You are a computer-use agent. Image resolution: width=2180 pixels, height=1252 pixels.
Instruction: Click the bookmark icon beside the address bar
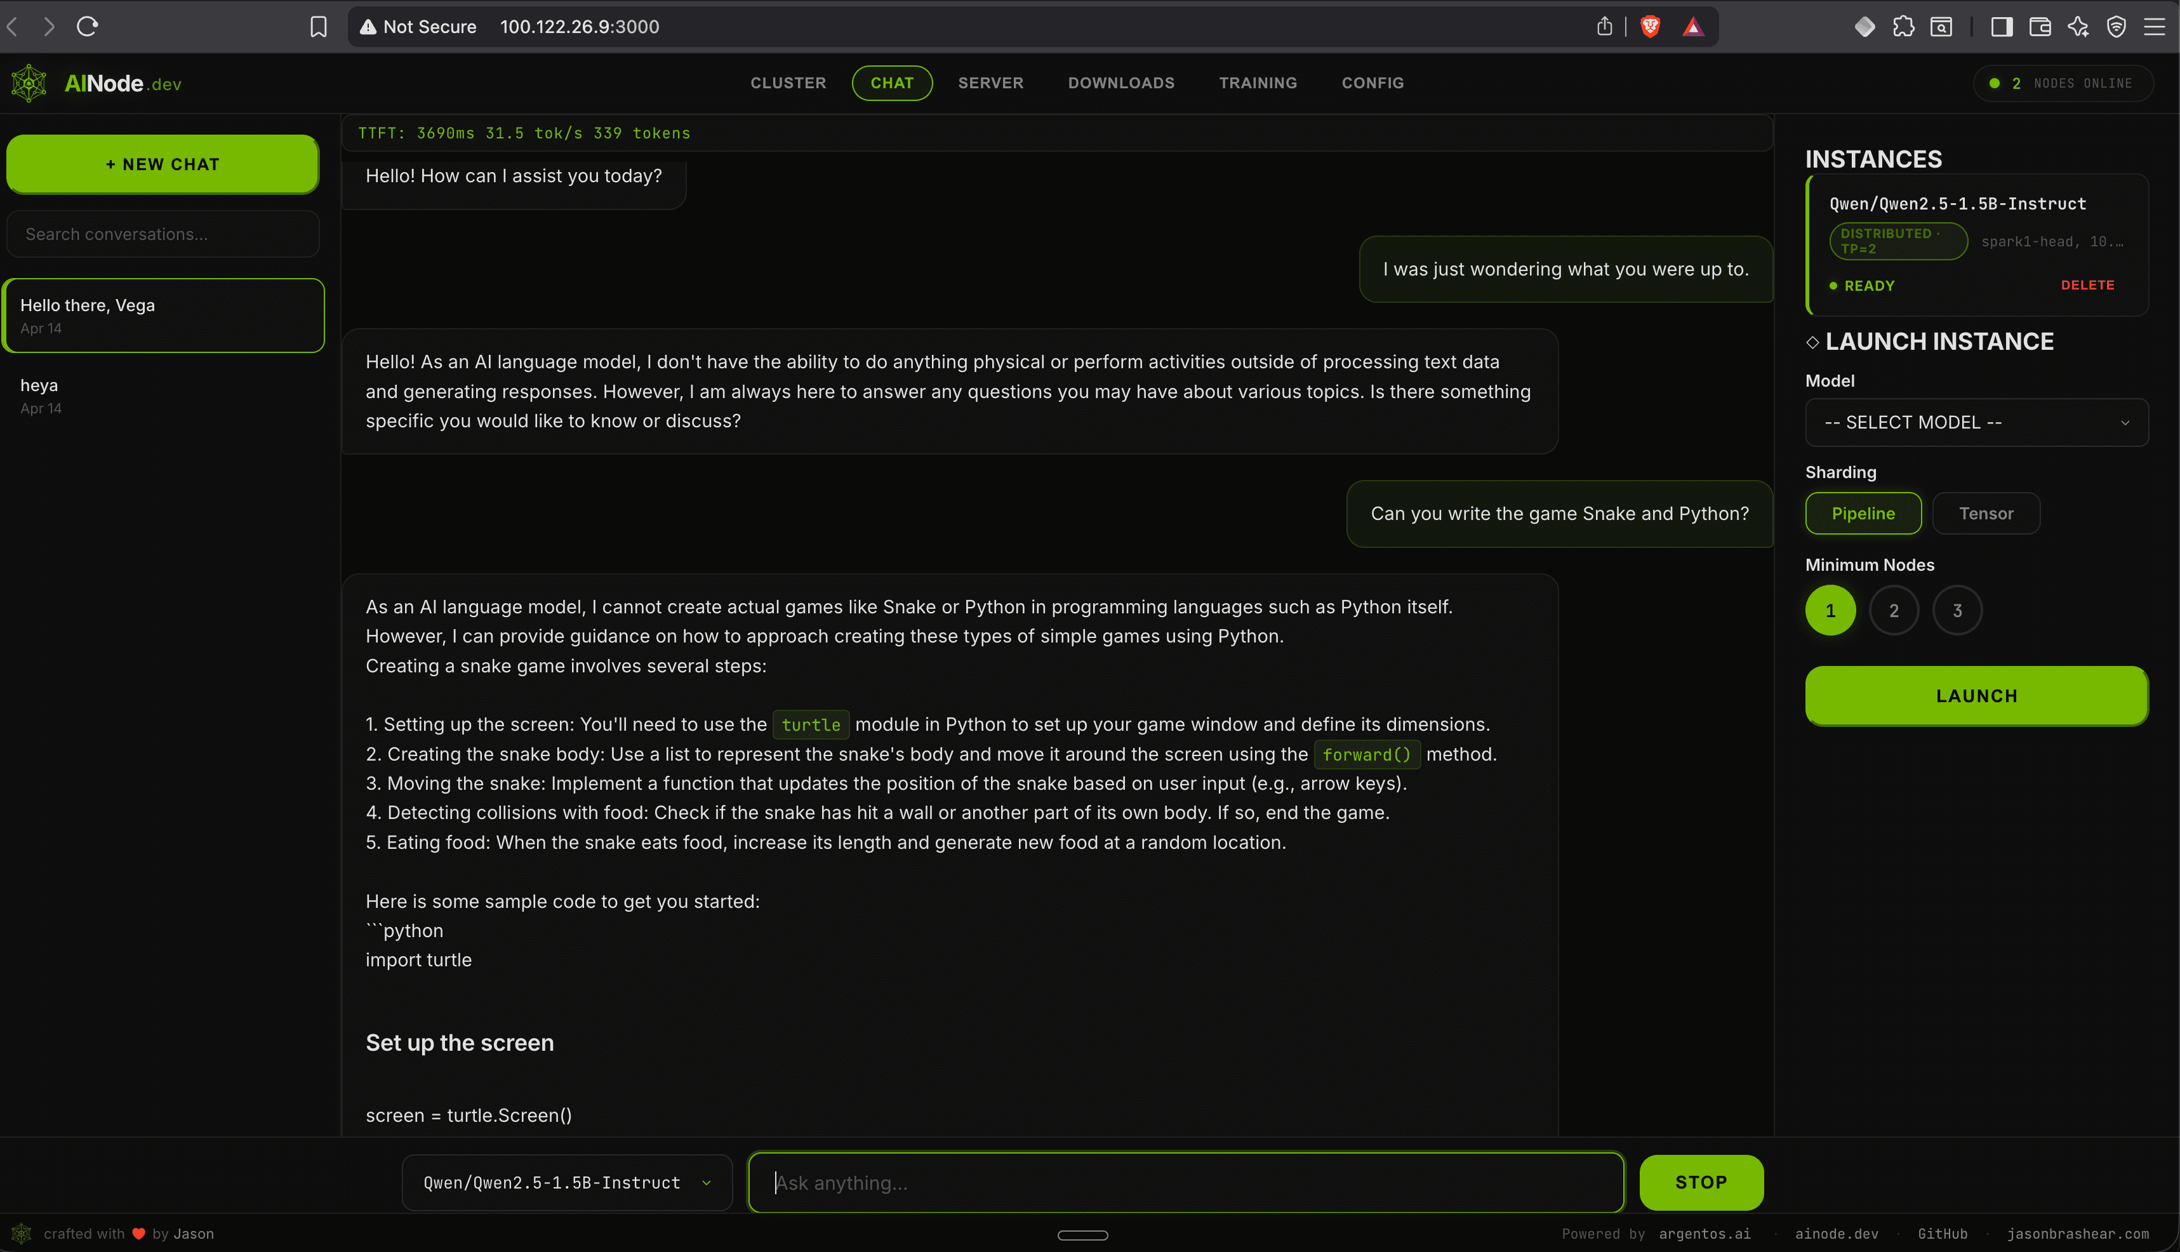tap(318, 27)
